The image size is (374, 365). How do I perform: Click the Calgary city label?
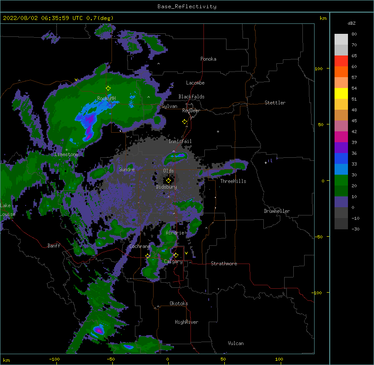tap(173, 261)
